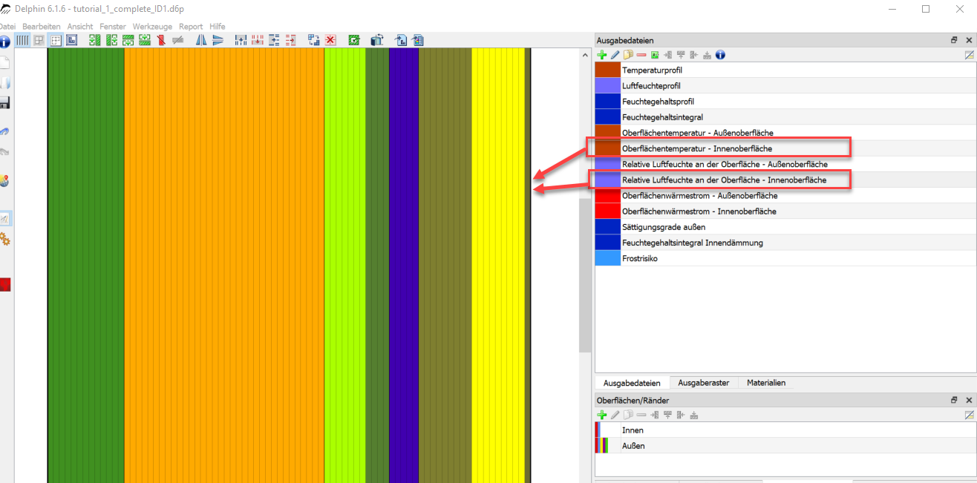Click the green refresh square toolbar icon

354,40
